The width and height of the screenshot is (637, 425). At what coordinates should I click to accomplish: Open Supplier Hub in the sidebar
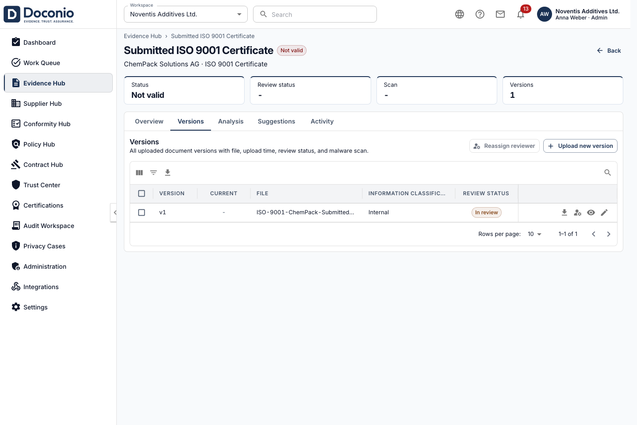tap(58, 104)
